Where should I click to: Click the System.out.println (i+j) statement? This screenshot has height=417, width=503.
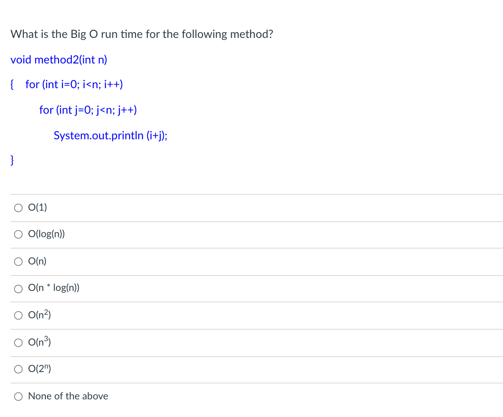coord(111,135)
